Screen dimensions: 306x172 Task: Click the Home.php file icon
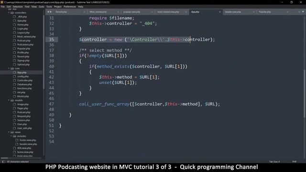tap(14, 25)
